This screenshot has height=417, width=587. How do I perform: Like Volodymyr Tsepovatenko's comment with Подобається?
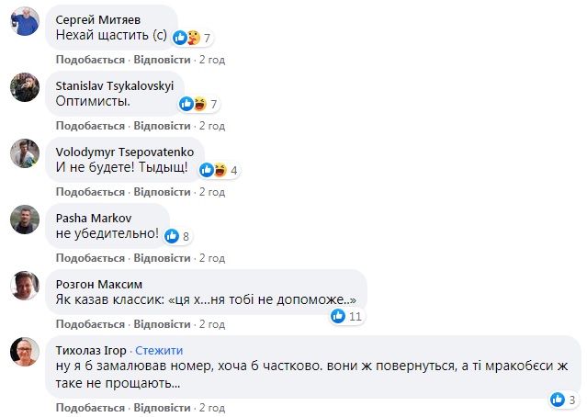pyautogui.click(x=90, y=192)
